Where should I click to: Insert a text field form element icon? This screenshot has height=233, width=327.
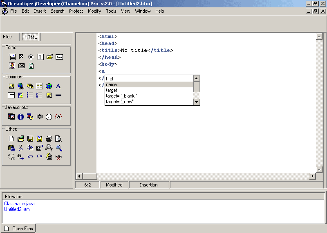[40, 57]
